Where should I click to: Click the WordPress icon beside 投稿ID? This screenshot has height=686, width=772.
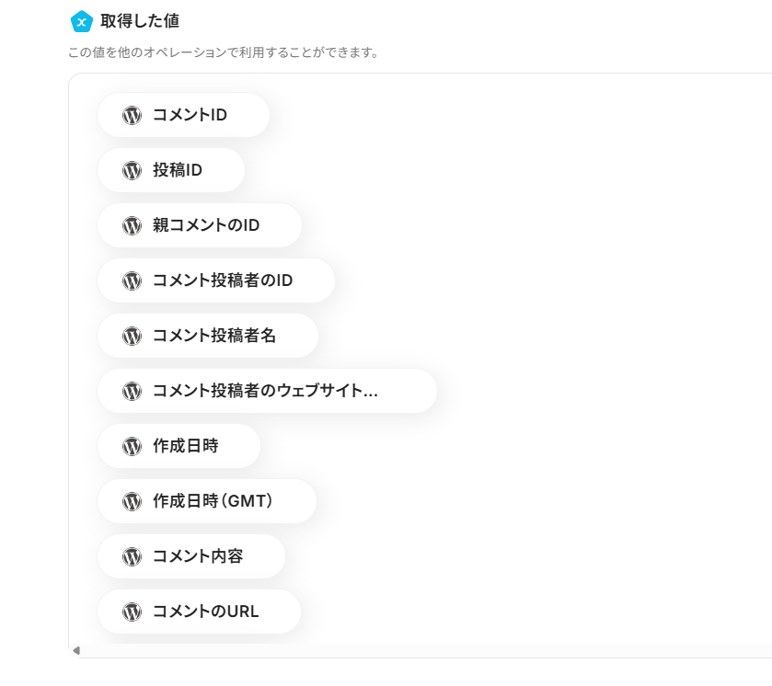(132, 170)
